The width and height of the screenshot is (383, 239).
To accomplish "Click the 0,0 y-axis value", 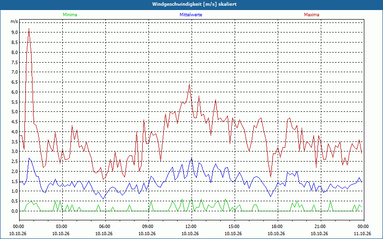I will coord(14,211).
